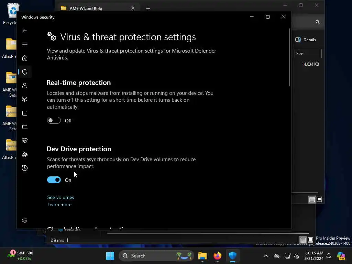Toggle Details pane in File Explorer
Screen dimensions: 352x264
306,40
